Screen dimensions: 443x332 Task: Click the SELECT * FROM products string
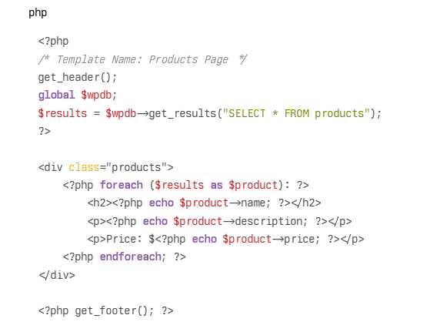296,113
